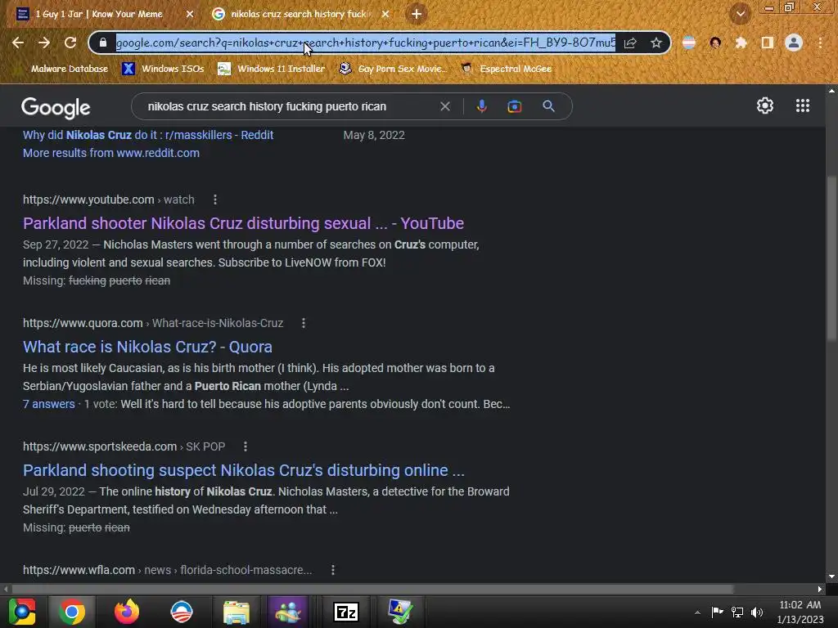Open options for the sportskeeda.com result
The height and width of the screenshot is (628, 838).
(x=245, y=446)
